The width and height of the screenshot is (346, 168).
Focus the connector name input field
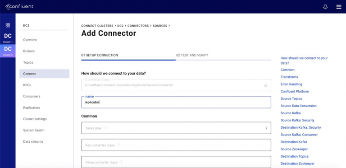[176, 102]
